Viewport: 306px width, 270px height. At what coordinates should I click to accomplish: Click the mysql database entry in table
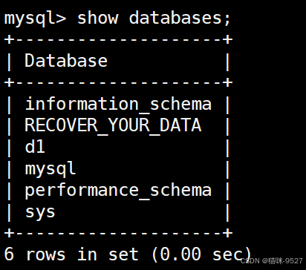tap(51, 169)
